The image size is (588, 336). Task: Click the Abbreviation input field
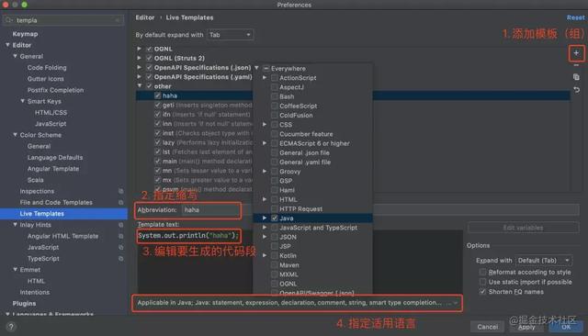point(210,210)
